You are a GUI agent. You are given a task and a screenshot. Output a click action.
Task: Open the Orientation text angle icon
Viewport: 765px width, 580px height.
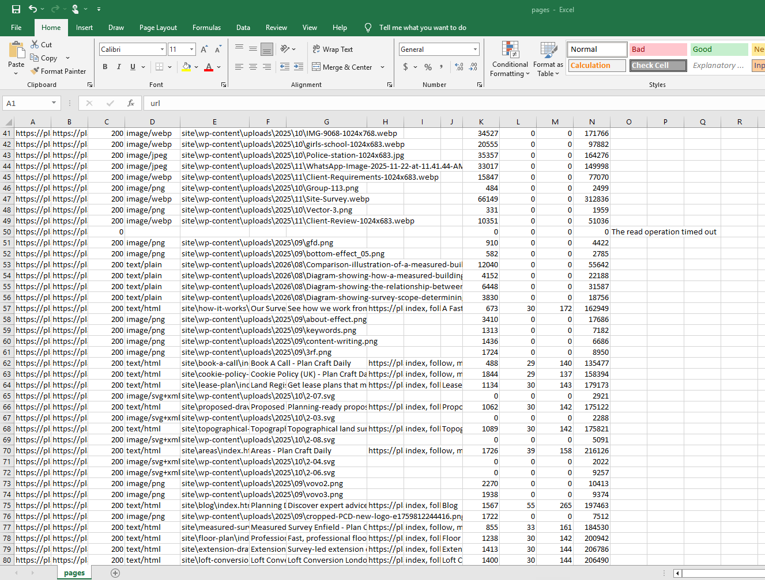[x=285, y=49]
